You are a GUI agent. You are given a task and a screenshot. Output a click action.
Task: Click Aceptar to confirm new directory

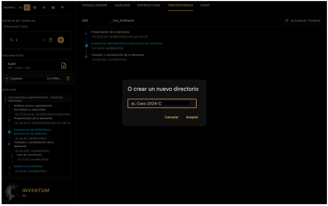pyautogui.click(x=192, y=117)
